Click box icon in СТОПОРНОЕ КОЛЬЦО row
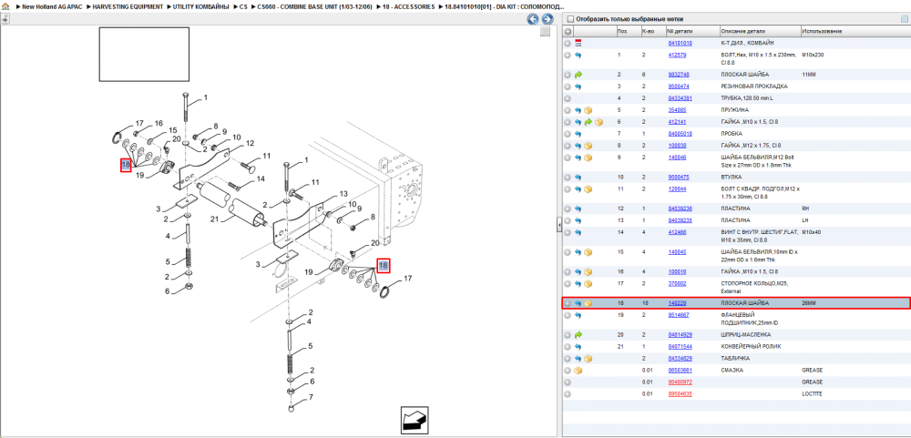Image resolution: width=911 pixels, height=438 pixels. pos(588,283)
